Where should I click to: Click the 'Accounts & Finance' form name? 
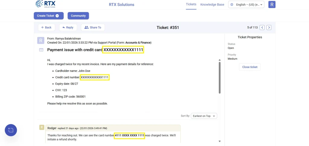(138, 42)
